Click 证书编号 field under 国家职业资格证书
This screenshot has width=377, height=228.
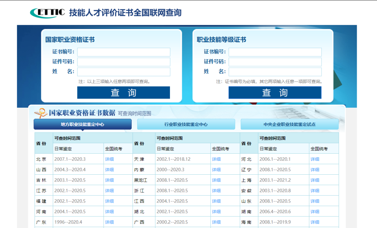click(124, 52)
